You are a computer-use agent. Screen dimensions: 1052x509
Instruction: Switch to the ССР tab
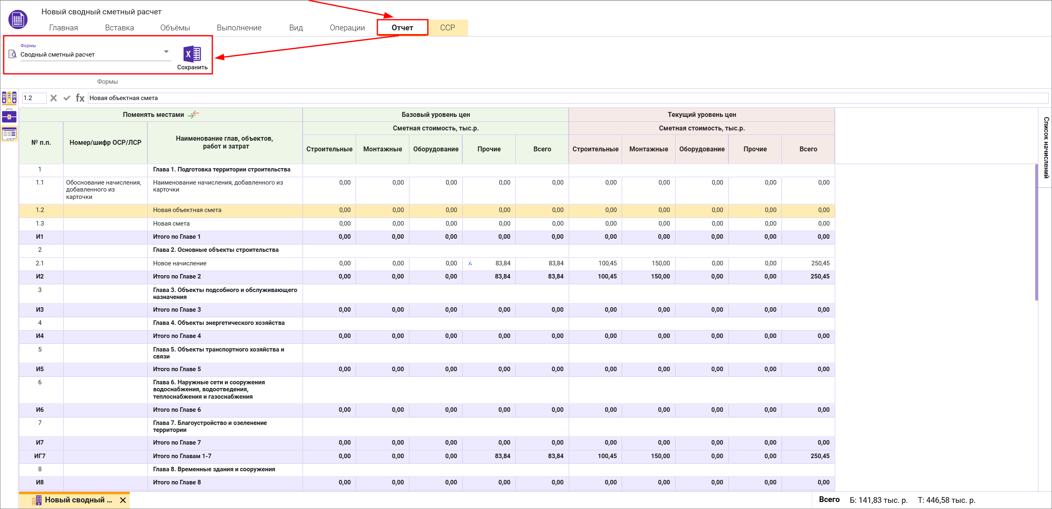click(447, 27)
